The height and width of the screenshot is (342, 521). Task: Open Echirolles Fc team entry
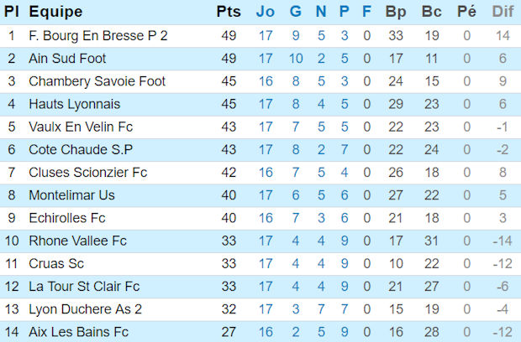(x=66, y=218)
